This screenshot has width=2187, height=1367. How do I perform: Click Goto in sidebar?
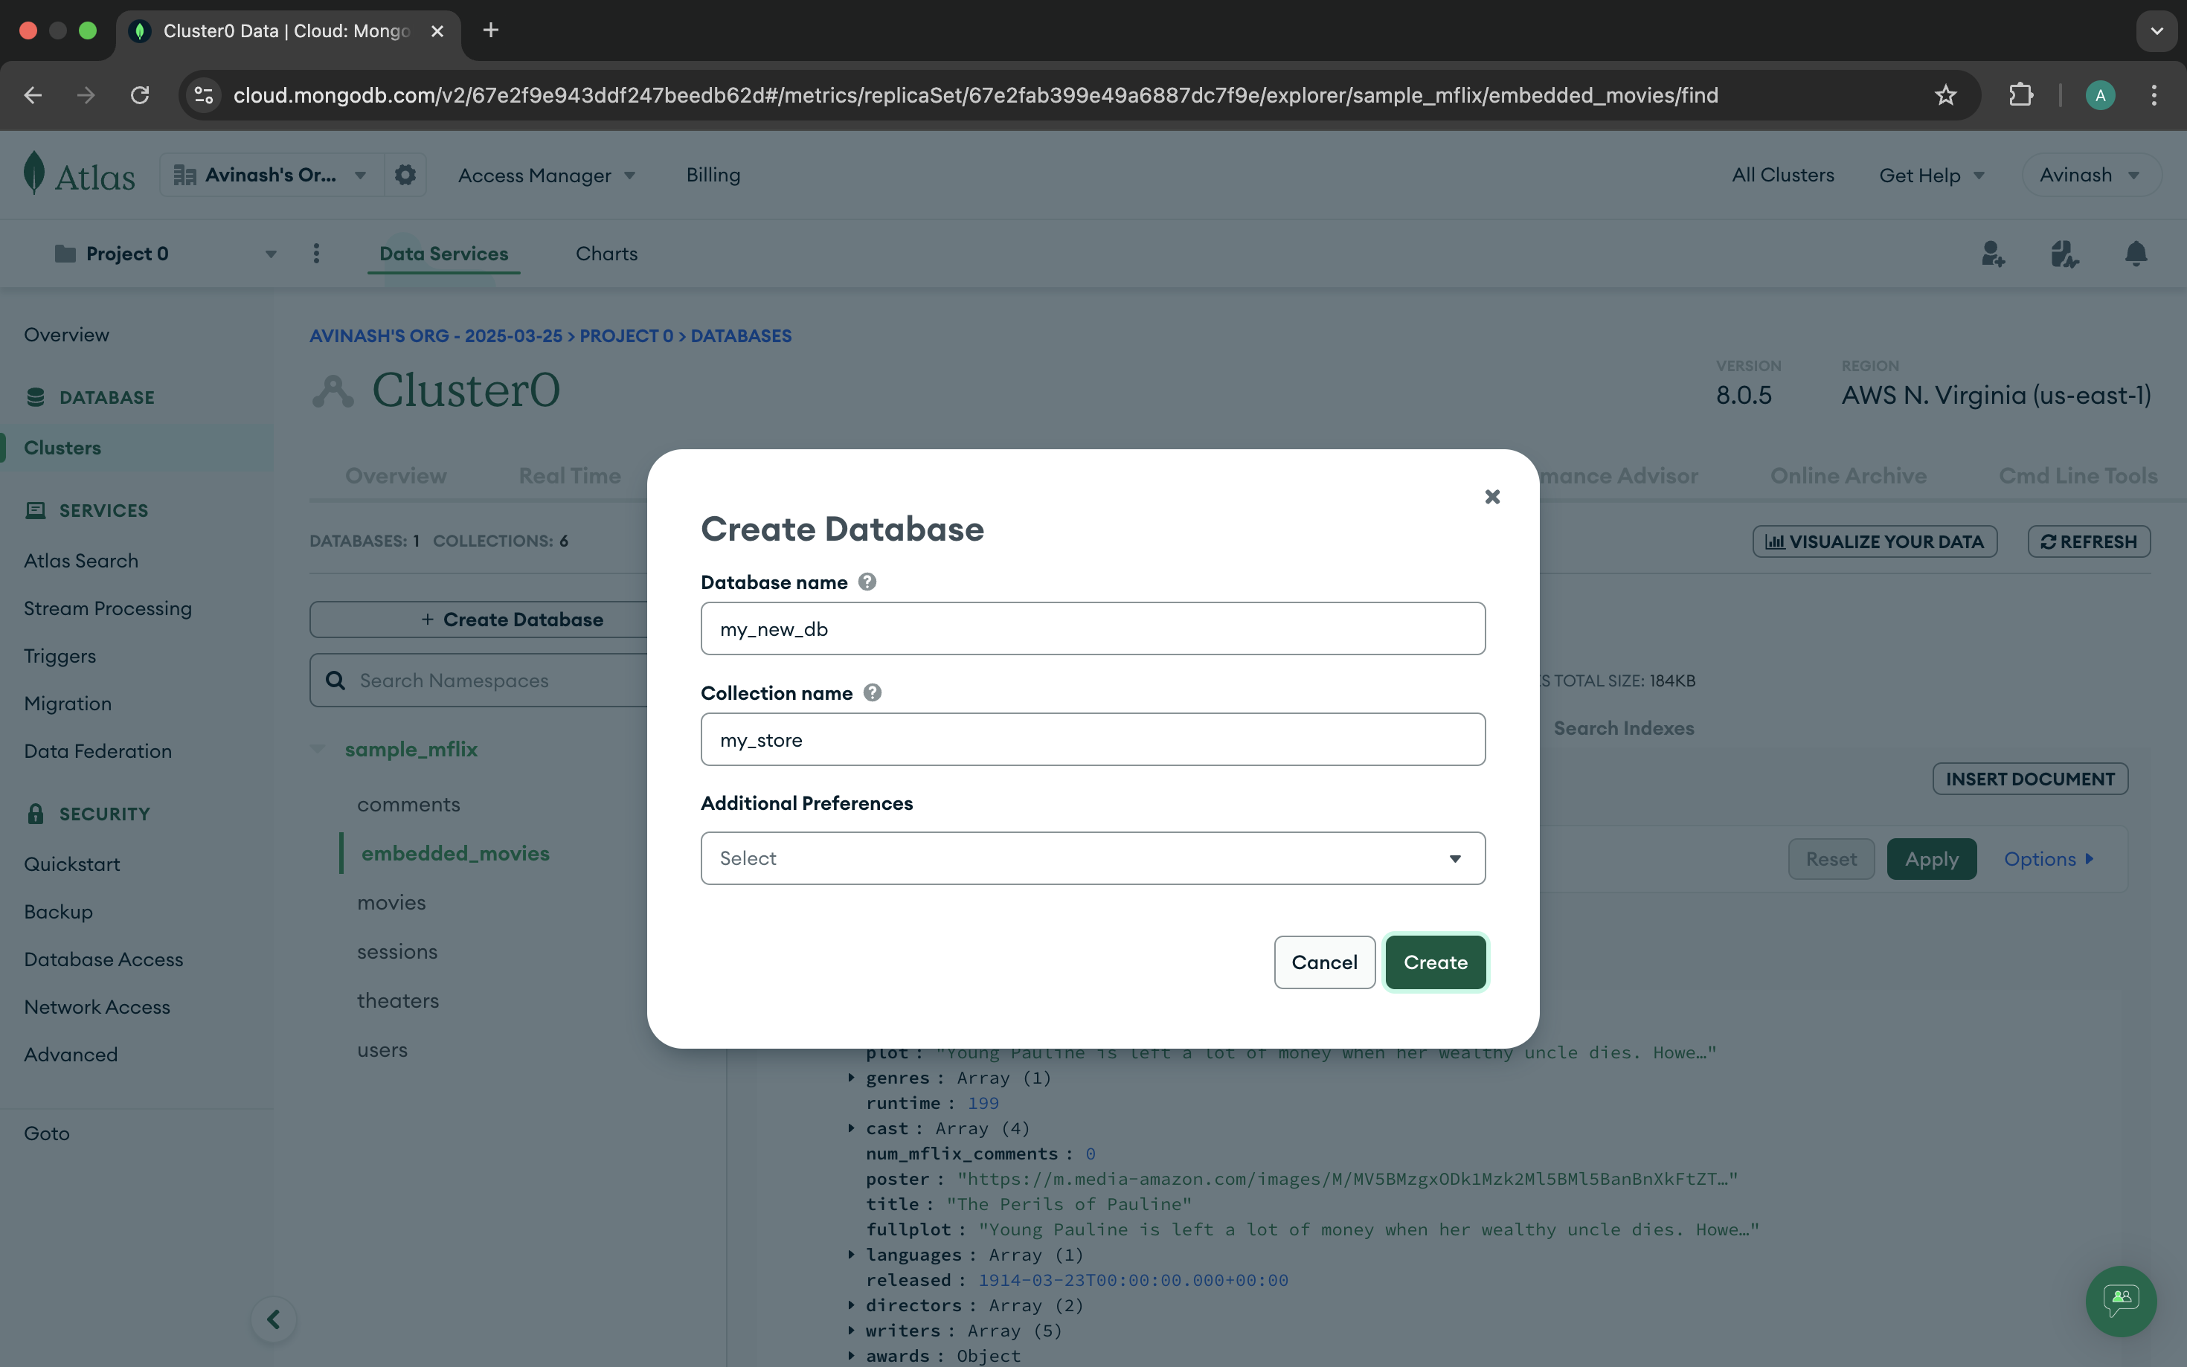coord(46,1133)
